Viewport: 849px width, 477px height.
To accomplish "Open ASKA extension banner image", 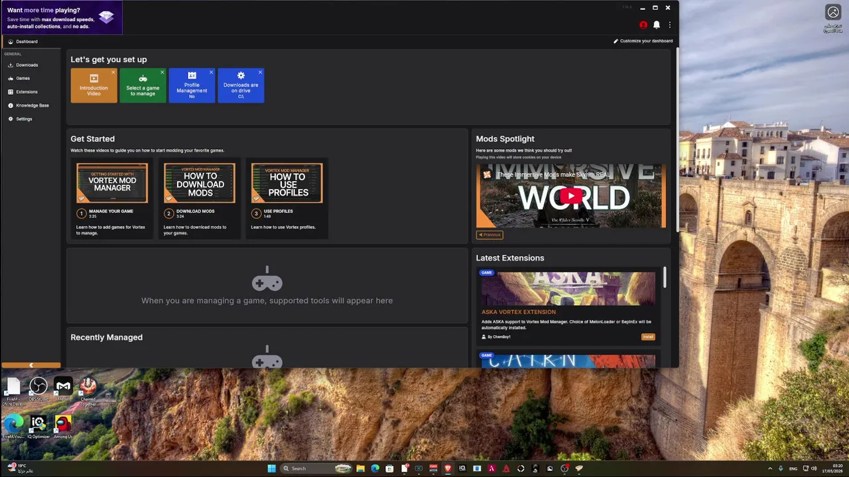I will pos(568,288).
